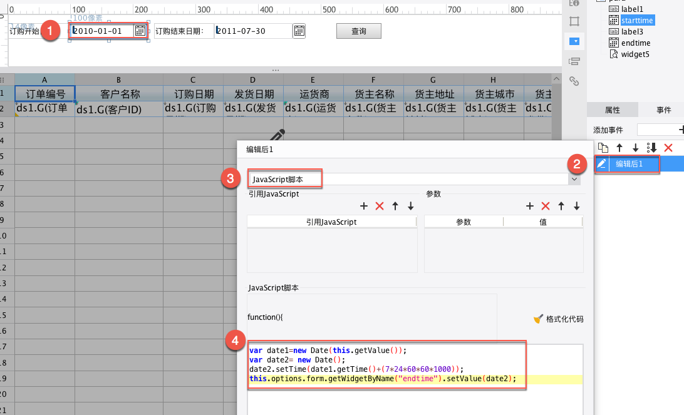
Task: Remove the referenced JavaScript entry
Action: point(380,206)
